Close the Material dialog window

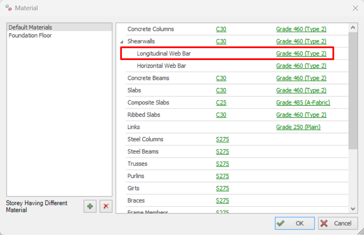355,8
